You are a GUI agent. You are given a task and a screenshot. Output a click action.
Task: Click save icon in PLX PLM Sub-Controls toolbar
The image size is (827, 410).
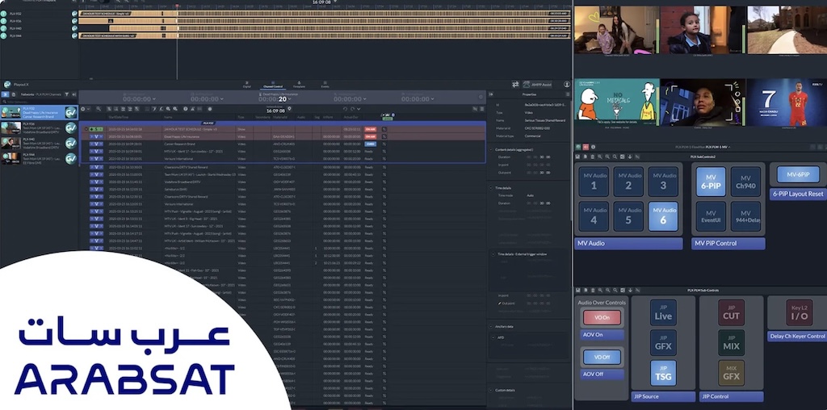click(x=578, y=291)
